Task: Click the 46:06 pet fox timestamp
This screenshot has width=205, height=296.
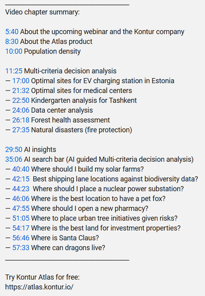Action: click(21, 198)
